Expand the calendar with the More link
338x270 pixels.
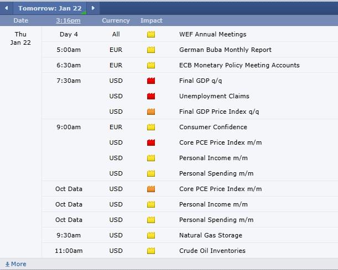pyautogui.click(x=15, y=264)
